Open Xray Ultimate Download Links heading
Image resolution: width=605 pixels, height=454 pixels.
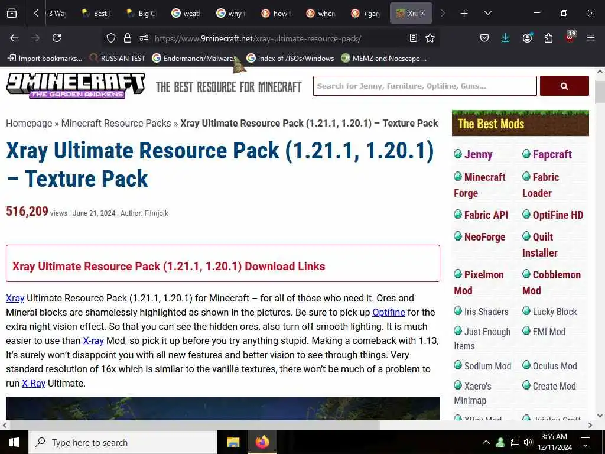[x=168, y=267]
